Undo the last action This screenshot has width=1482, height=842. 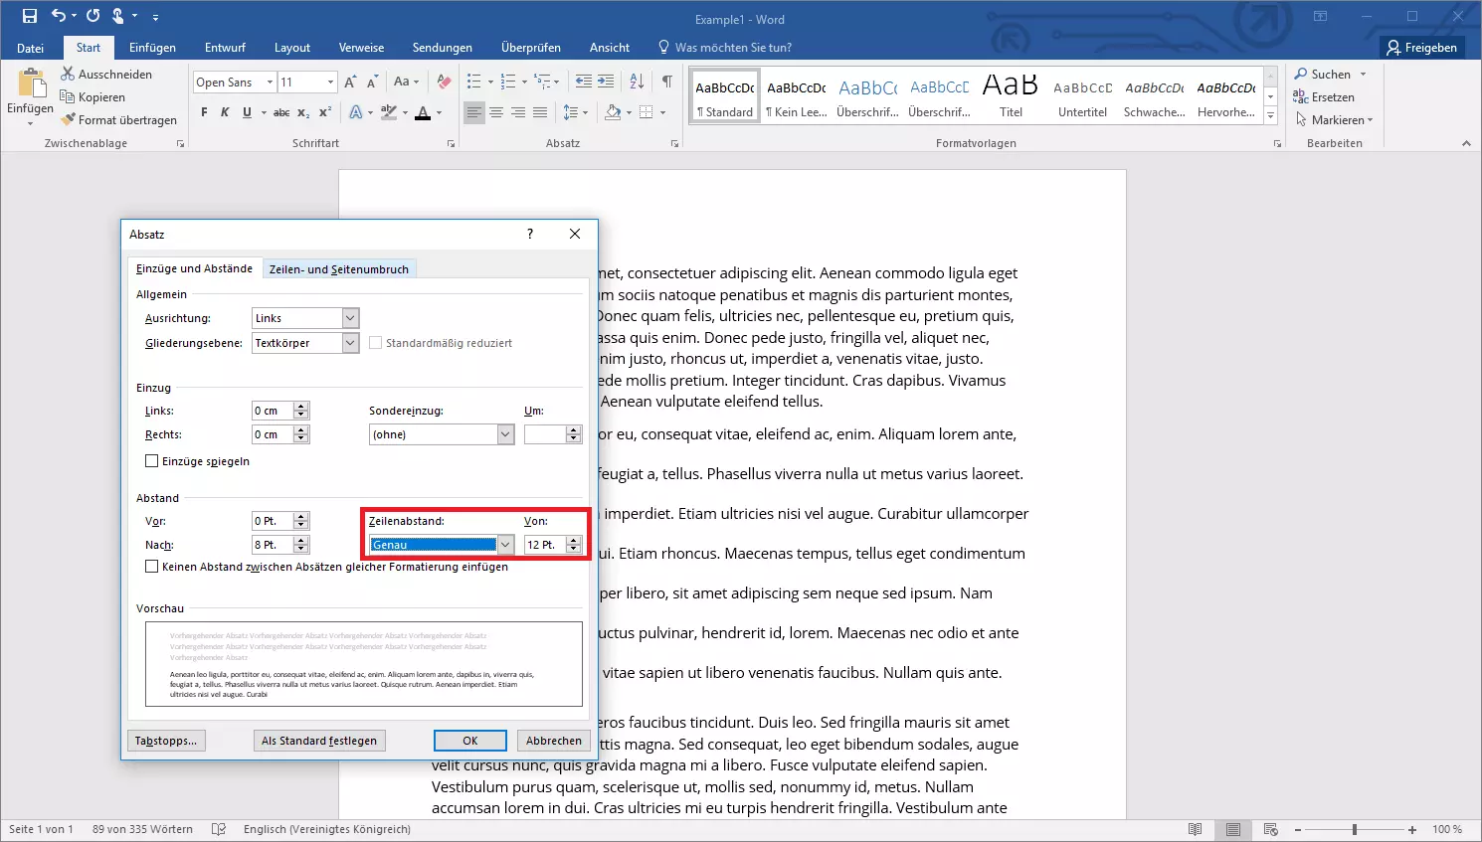[59, 16]
